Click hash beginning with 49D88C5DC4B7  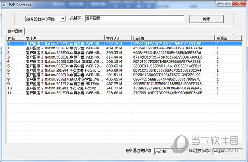(167, 84)
